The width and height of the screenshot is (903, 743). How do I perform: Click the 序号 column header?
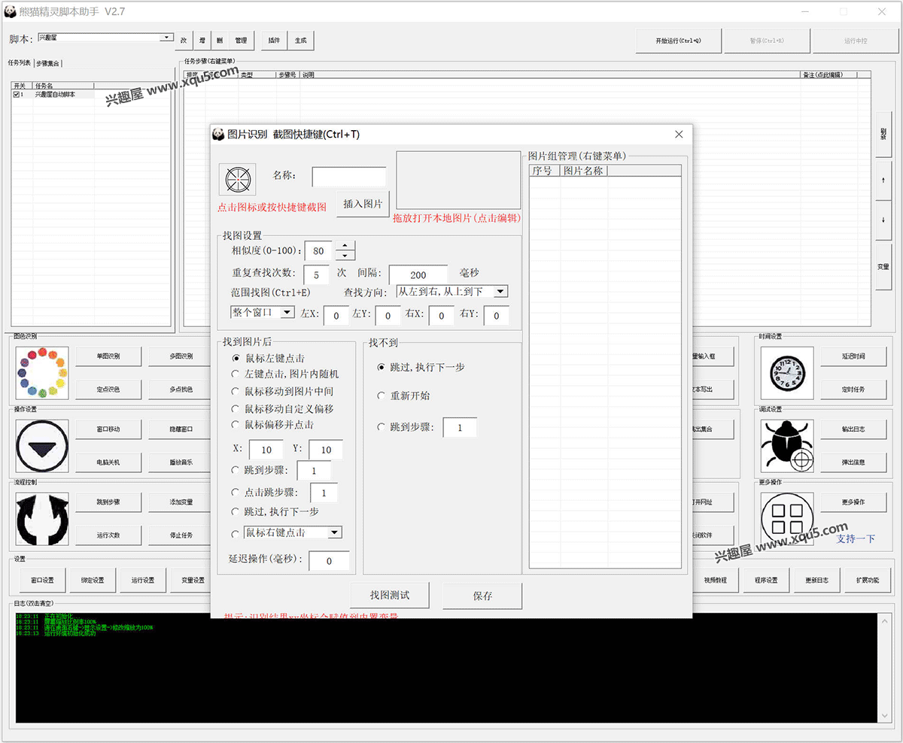coord(544,171)
